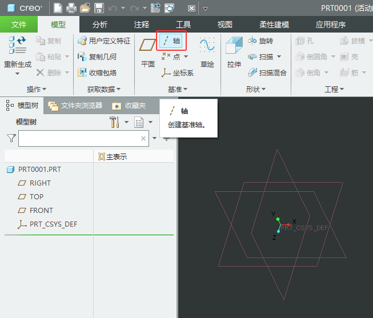Clear the model tree search with X
The width and height of the screenshot is (373, 318).
(x=143, y=138)
